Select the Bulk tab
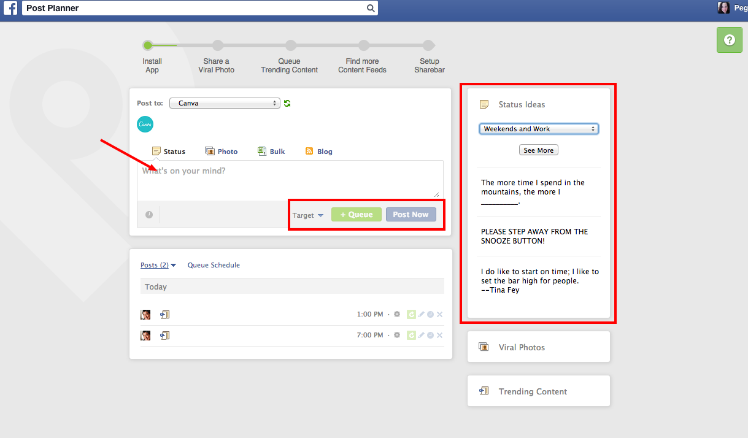Screen dimensions: 748x438 (x=271, y=152)
